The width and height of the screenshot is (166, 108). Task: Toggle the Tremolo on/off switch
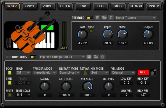click(90, 18)
